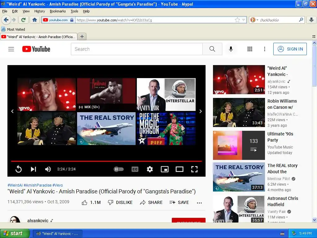Switch to theater mode
The height and width of the screenshot is (238, 317).
[x=180, y=169]
